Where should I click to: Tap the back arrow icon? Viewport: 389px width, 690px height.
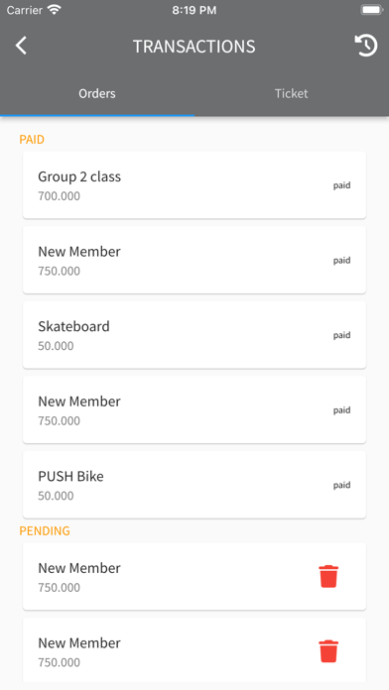21,46
